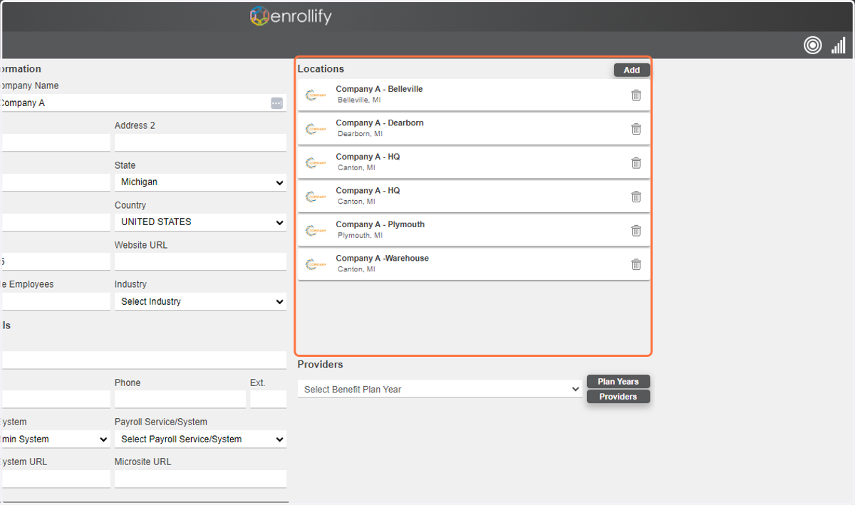This screenshot has width=855, height=505.
Task: Open the Select Benefit Plan Year dropdown
Action: (x=440, y=390)
